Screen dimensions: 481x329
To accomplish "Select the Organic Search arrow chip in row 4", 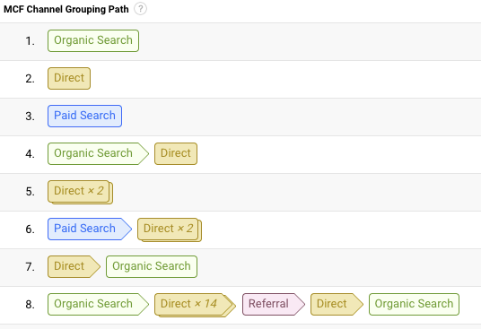I will [x=98, y=154].
